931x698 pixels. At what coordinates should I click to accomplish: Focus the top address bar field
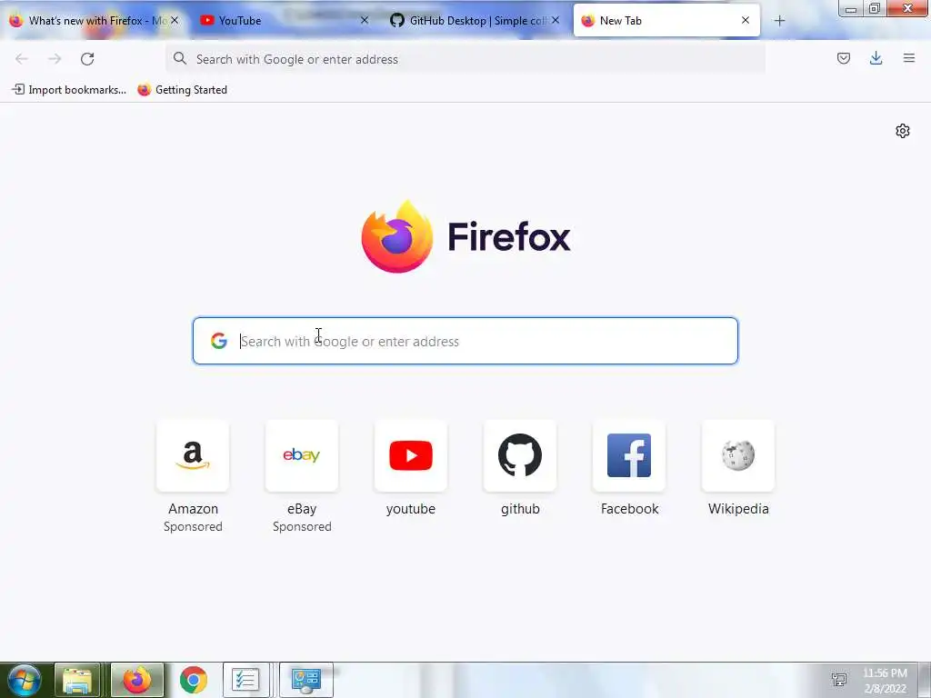point(465,59)
